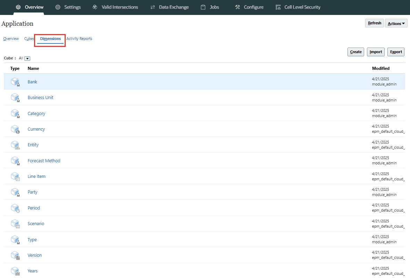This screenshot has width=410, height=278.
Task: Click the Version dimension type icon
Action: pyautogui.click(x=15, y=255)
